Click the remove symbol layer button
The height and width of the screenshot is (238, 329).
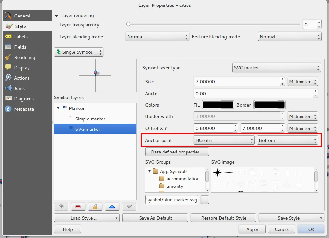pyautogui.click(x=78, y=207)
